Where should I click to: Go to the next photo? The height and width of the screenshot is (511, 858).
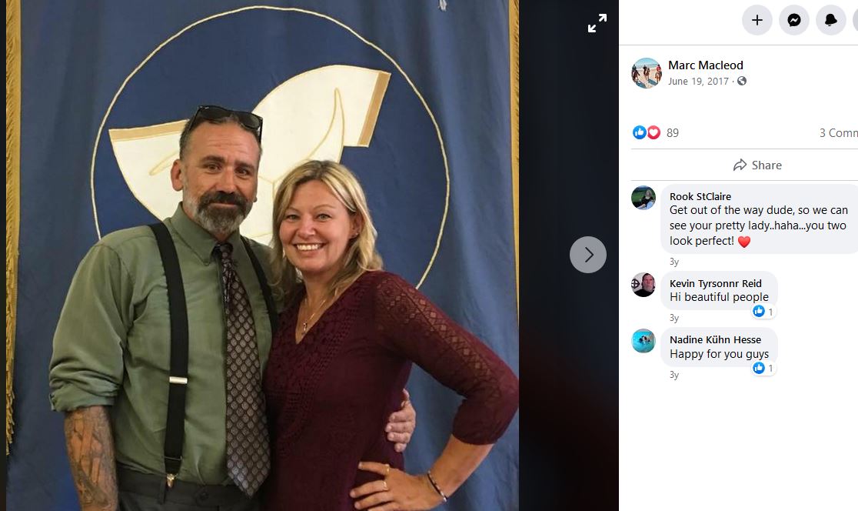pos(588,255)
